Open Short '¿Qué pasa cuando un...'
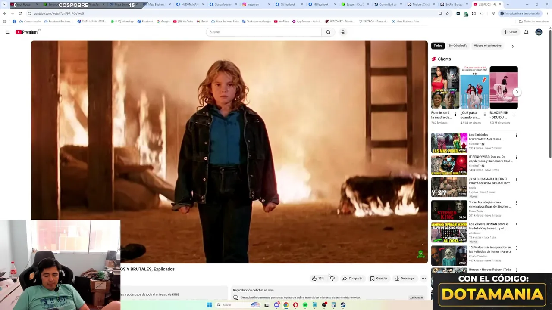 (474, 87)
